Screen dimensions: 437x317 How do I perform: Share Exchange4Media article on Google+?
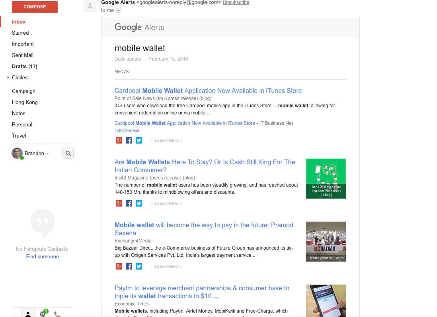point(119,266)
